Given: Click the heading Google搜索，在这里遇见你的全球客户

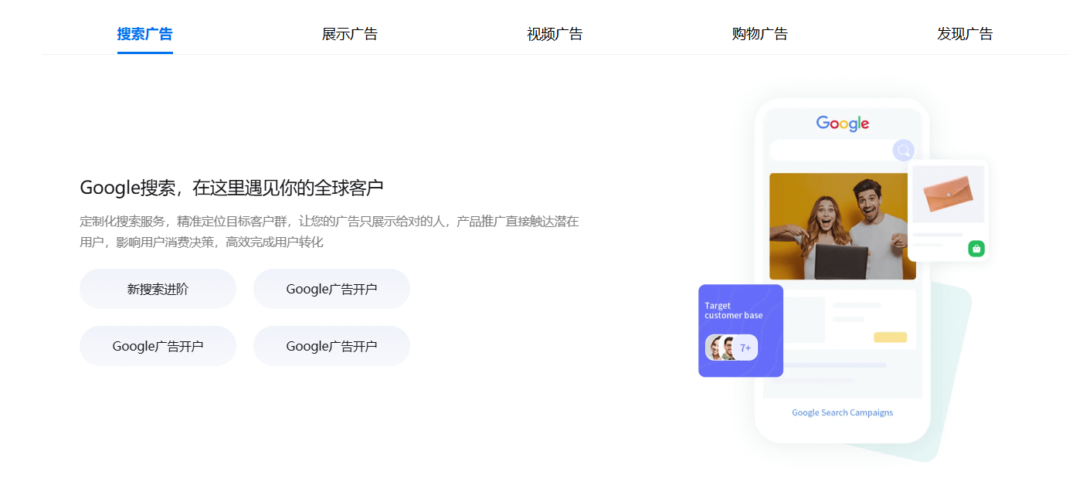Looking at the screenshot, I should (x=232, y=188).
